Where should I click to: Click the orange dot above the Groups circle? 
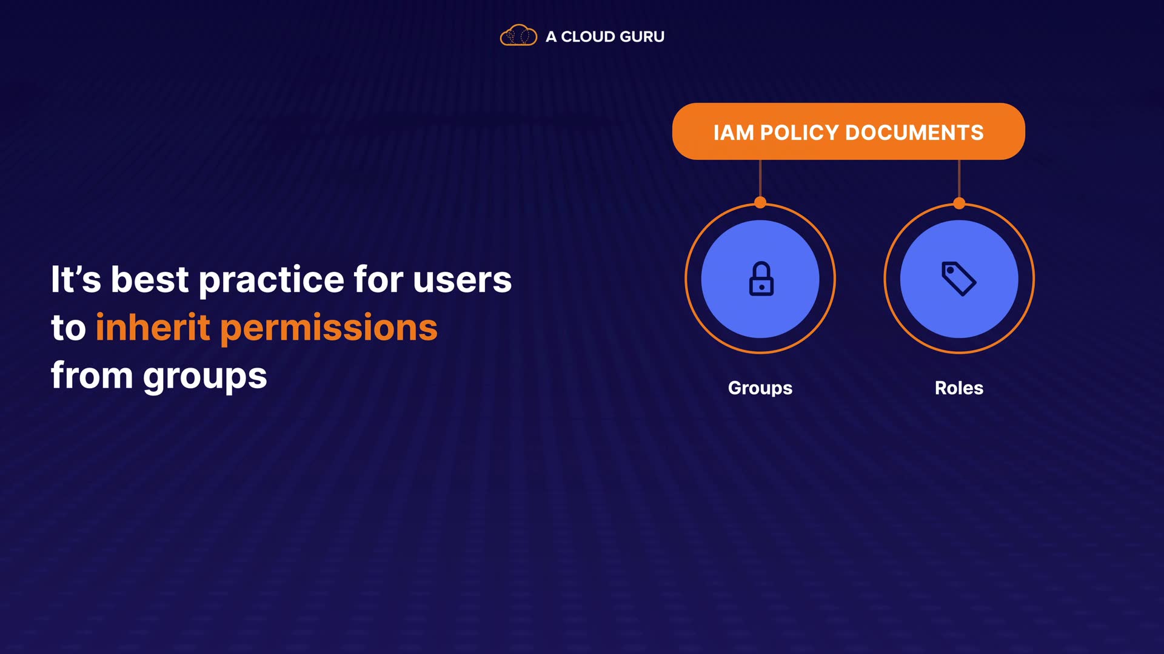click(760, 203)
